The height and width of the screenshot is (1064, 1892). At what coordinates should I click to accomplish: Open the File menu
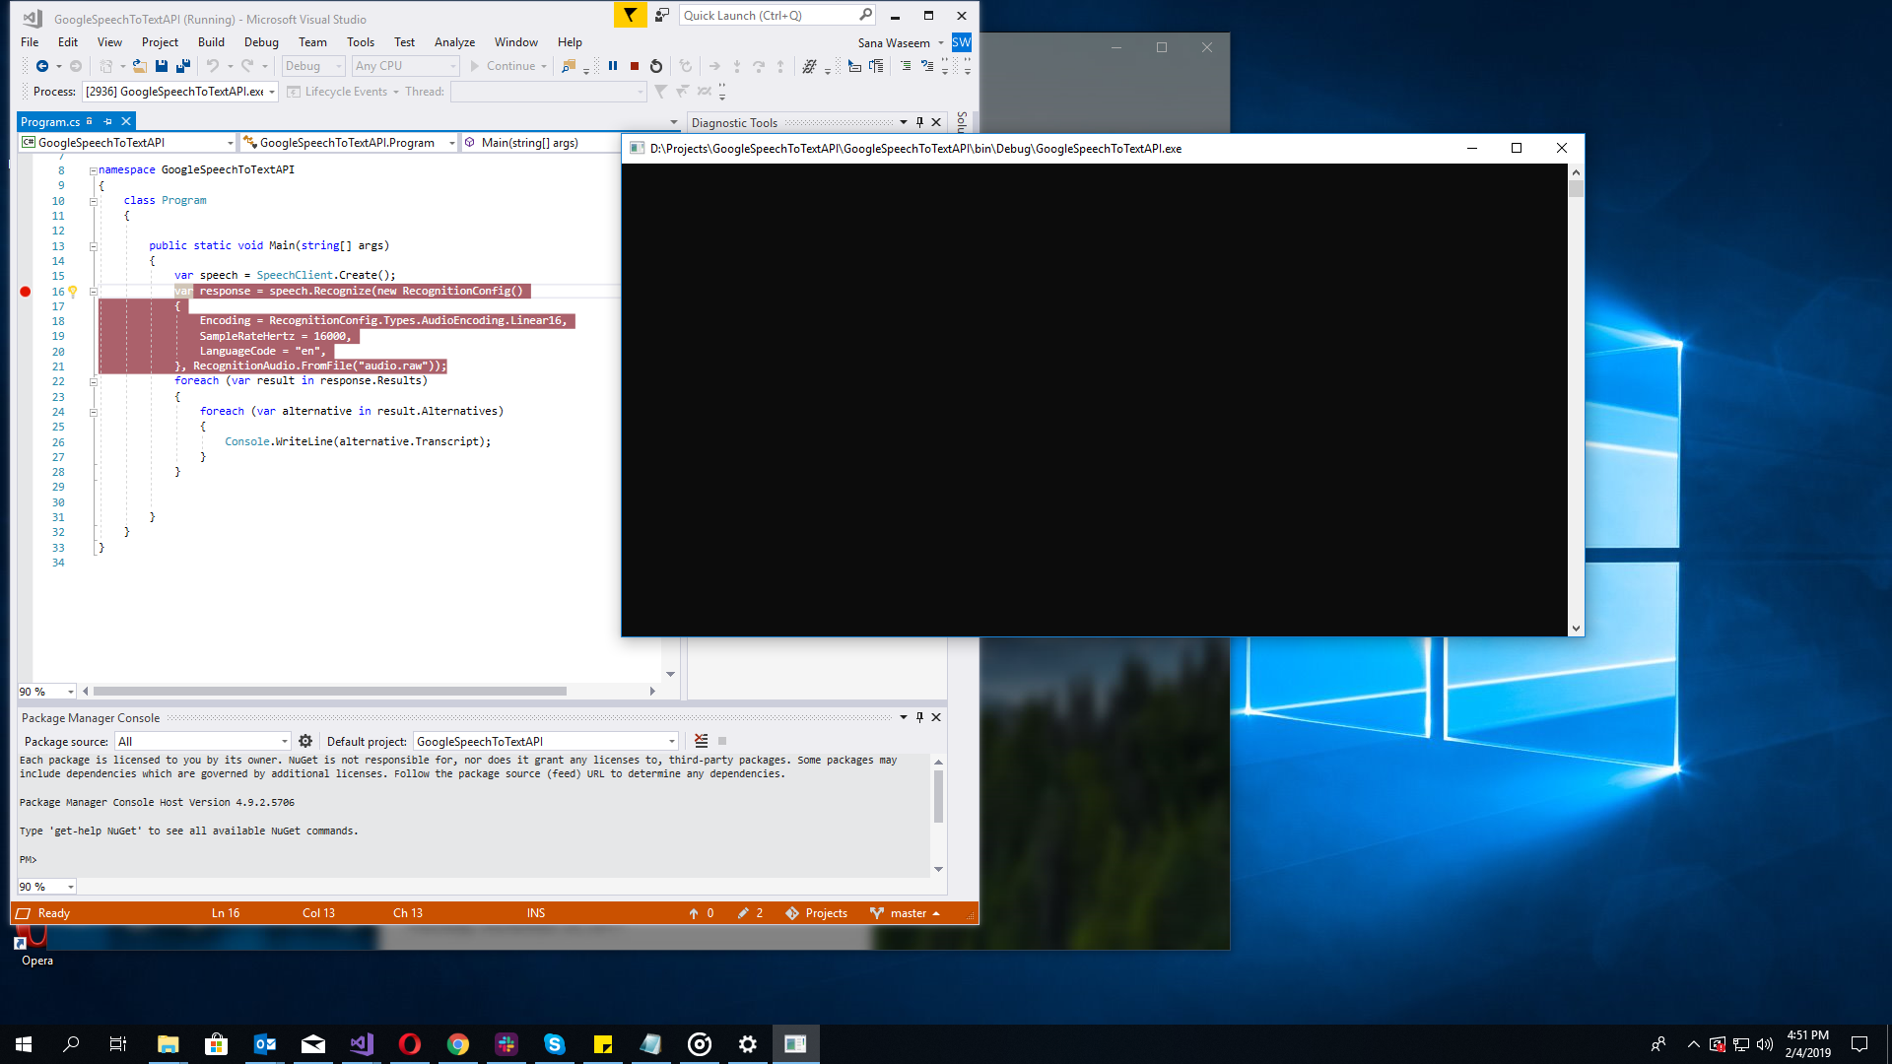point(30,42)
